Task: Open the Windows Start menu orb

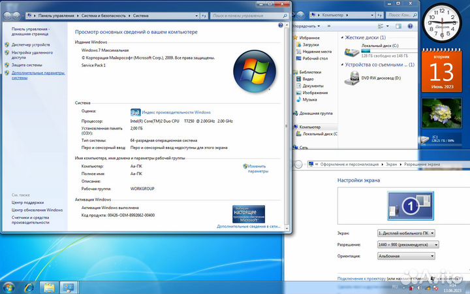Action: tap(8, 287)
